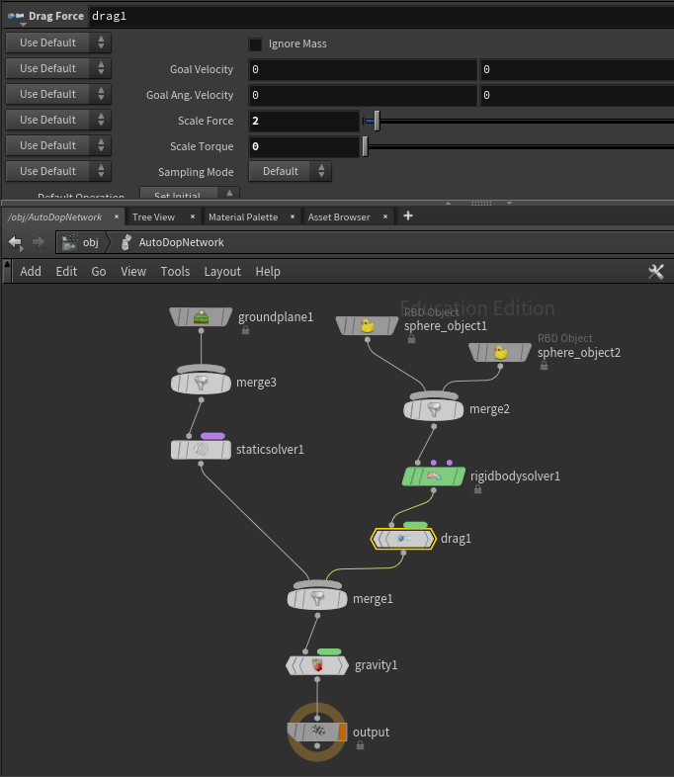Open the Layout menu
Viewport: 674px width, 777px height.
(222, 272)
